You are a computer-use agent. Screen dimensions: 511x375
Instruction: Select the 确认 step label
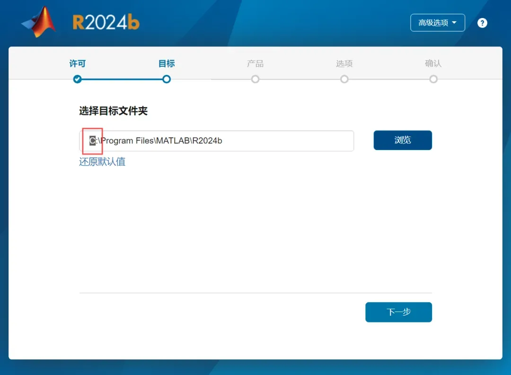[x=433, y=63]
